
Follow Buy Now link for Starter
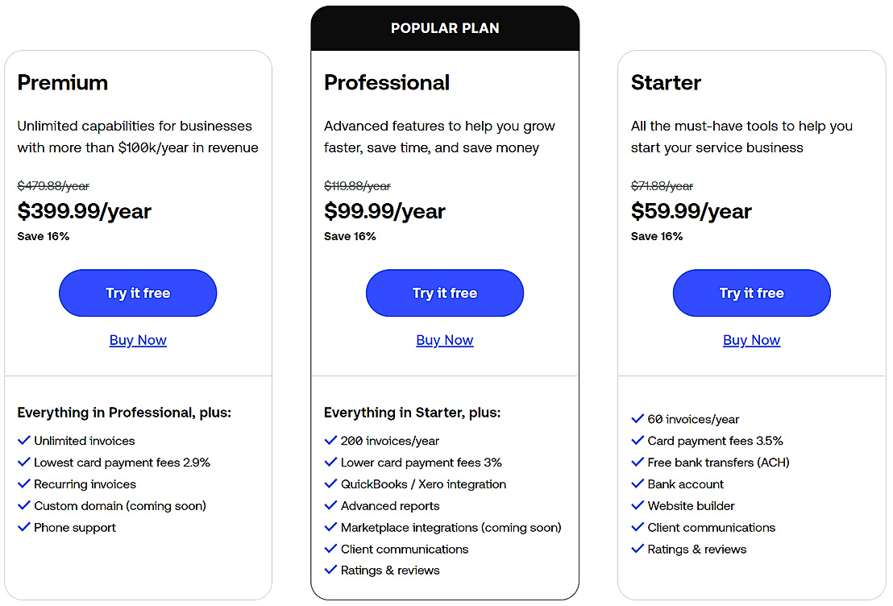pyautogui.click(x=751, y=340)
